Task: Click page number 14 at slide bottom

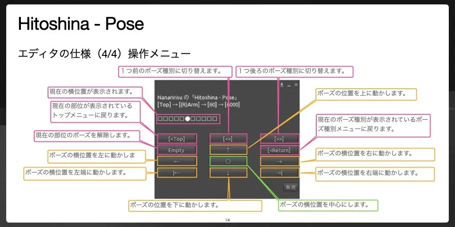Action: (227, 220)
